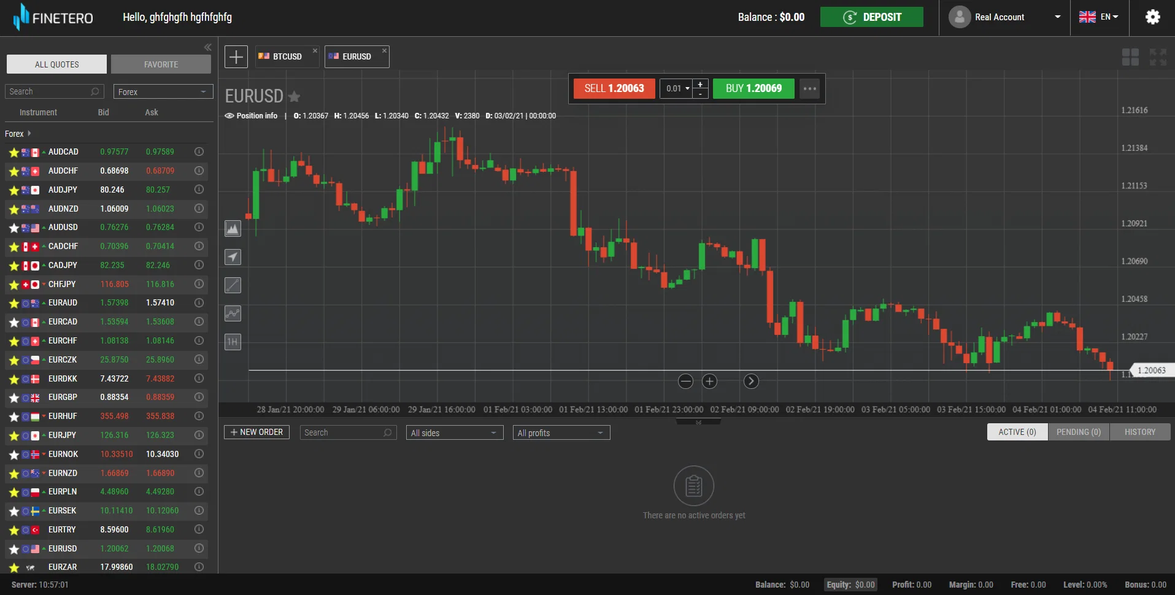
Task: Click BUY 1.20069 button
Action: pos(753,88)
